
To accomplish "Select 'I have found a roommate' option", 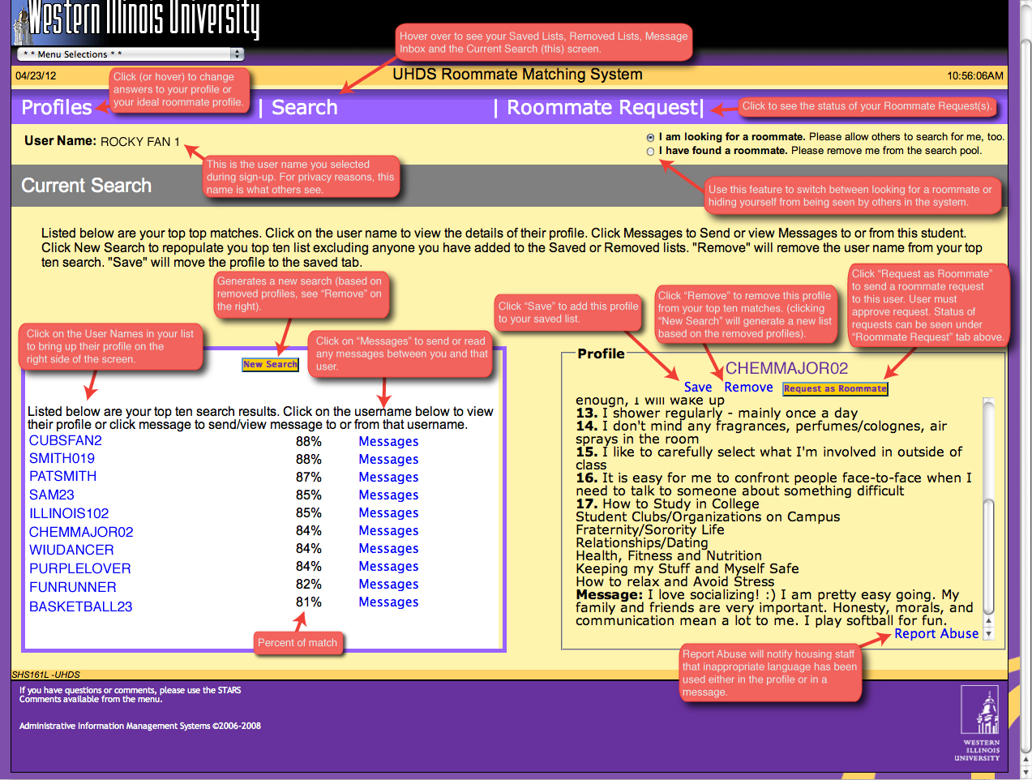I will (x=650, y=152).
